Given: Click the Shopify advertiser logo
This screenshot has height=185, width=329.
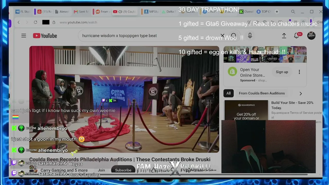Looking at the screenshot, I should coord(232,72).
